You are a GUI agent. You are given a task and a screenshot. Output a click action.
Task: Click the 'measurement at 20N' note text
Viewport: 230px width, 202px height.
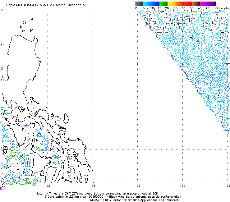tap(143, 194)
